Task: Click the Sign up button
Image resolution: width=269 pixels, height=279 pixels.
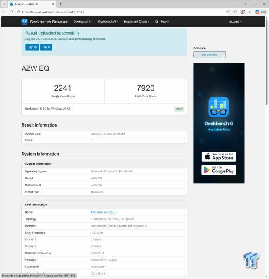Action: pyautogui.click(x=32, y=47)
